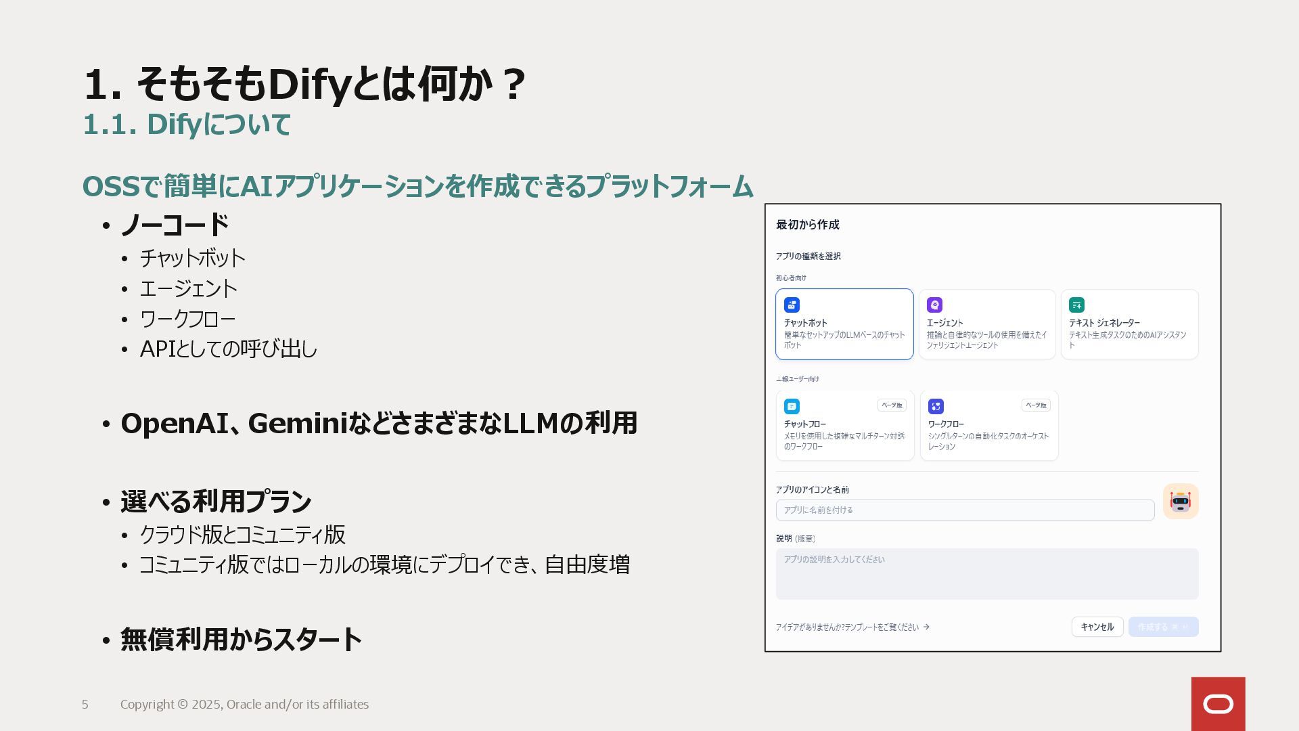This screenshot has width=1299, height=731.
Task: Select the チャットボット app type card
Action: pos(844,332)
